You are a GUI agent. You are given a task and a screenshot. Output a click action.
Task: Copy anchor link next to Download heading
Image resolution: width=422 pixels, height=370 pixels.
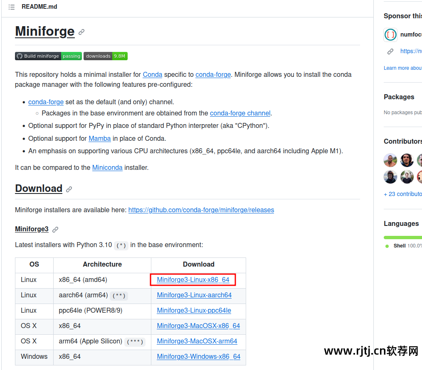pyautogui.click(x=69, y=189)
